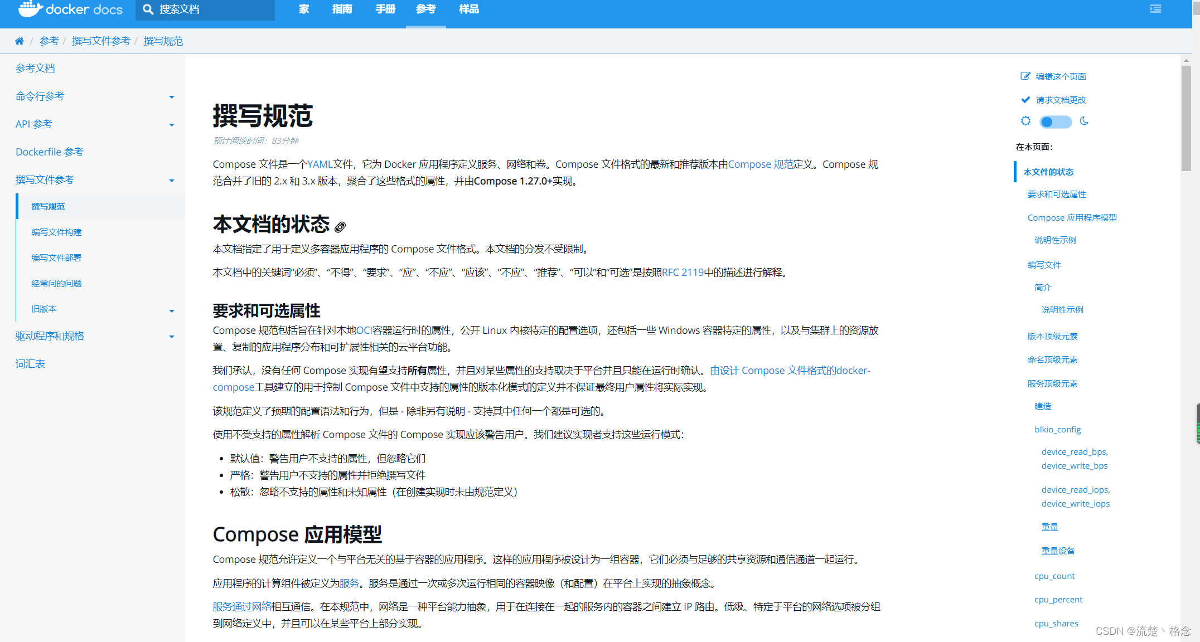This screenshot has height=642, width=1200.
Task: Jump to cpu_count in contents
Action: (x=1054, y=576)
